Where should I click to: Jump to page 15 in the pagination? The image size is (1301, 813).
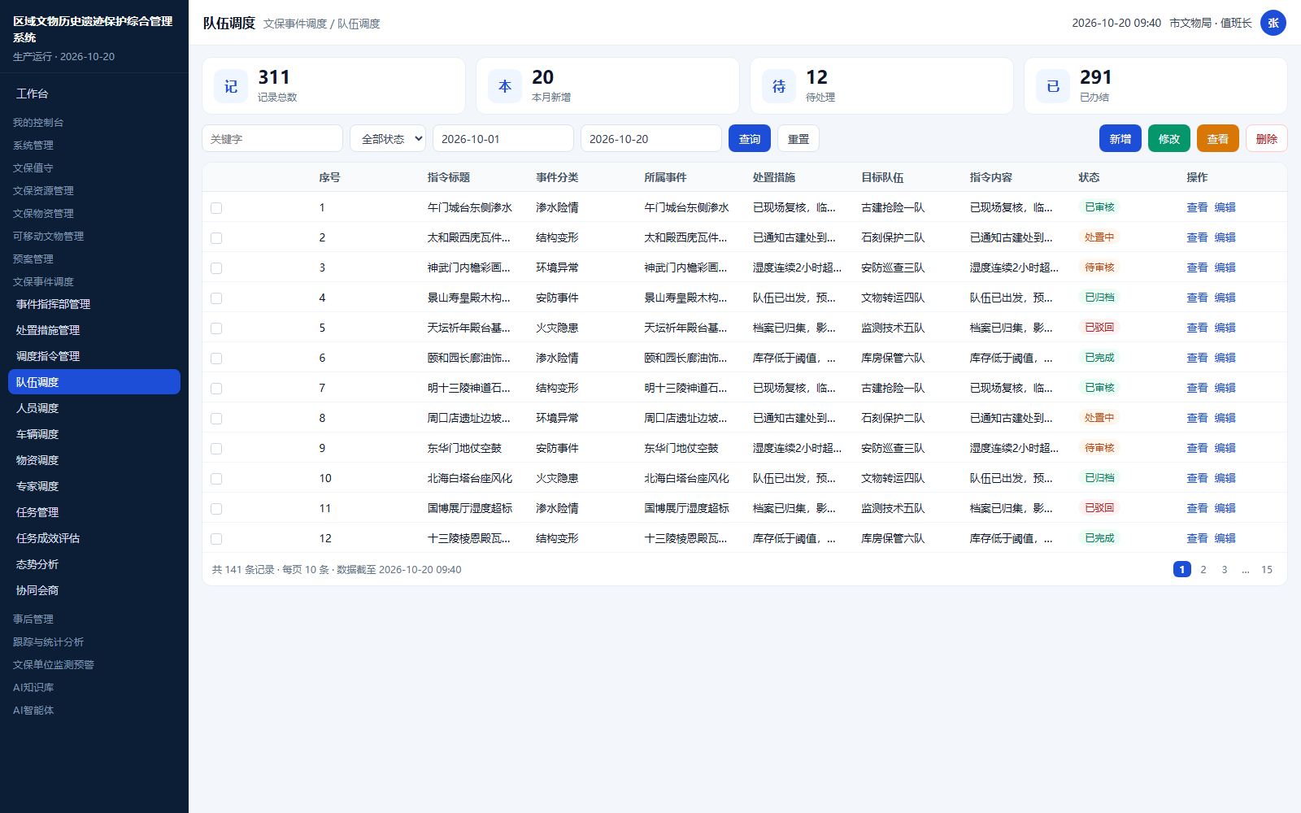pyautogui.click(x=1267, y=569)
